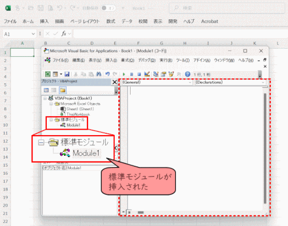Open the VBA アドイン(A) menu
Viewport: 288px width, 226px height.
point(202,60)
